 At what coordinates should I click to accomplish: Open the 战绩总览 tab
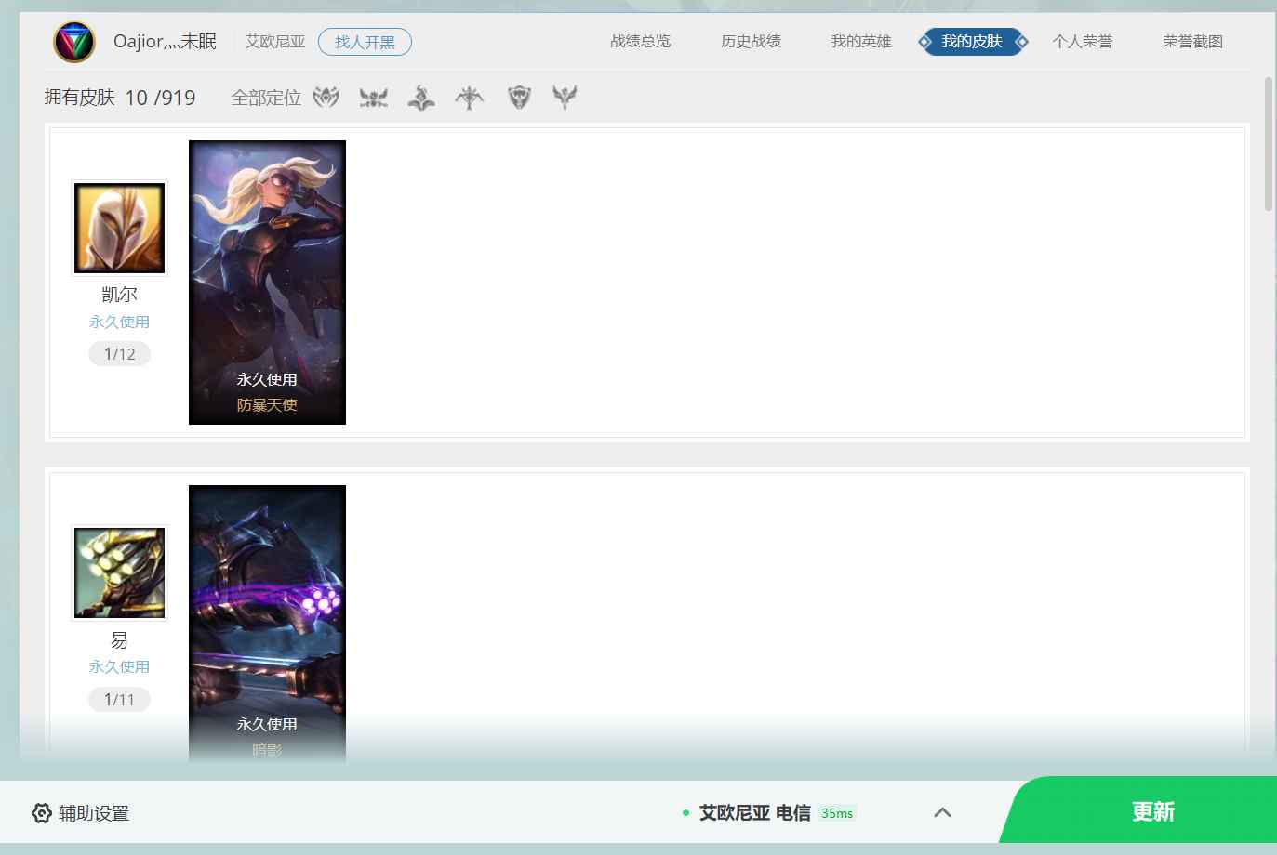pyautogui.click(x=640, y=42)
